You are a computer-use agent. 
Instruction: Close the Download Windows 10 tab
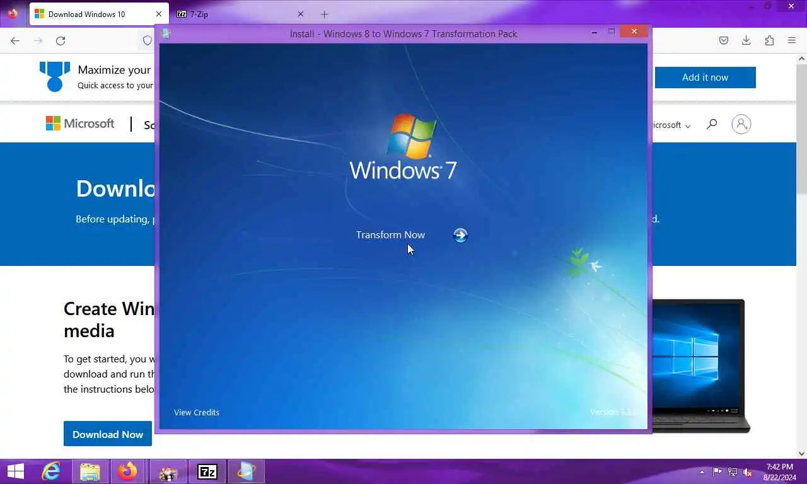159,14
